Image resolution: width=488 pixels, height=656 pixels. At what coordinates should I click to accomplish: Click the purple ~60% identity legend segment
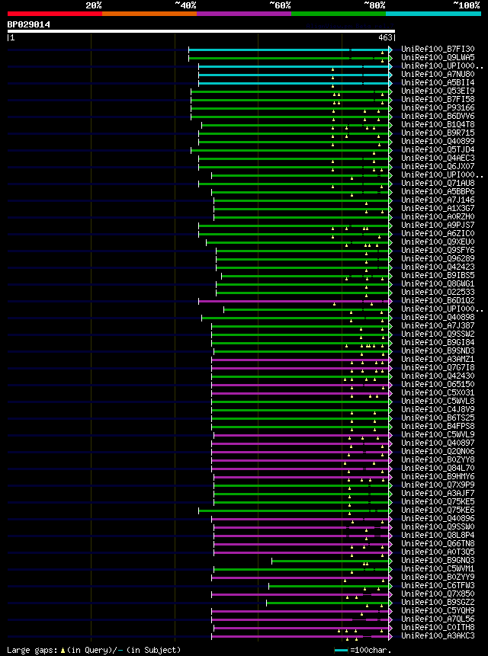pyautogui.click(x=244, y=14)
